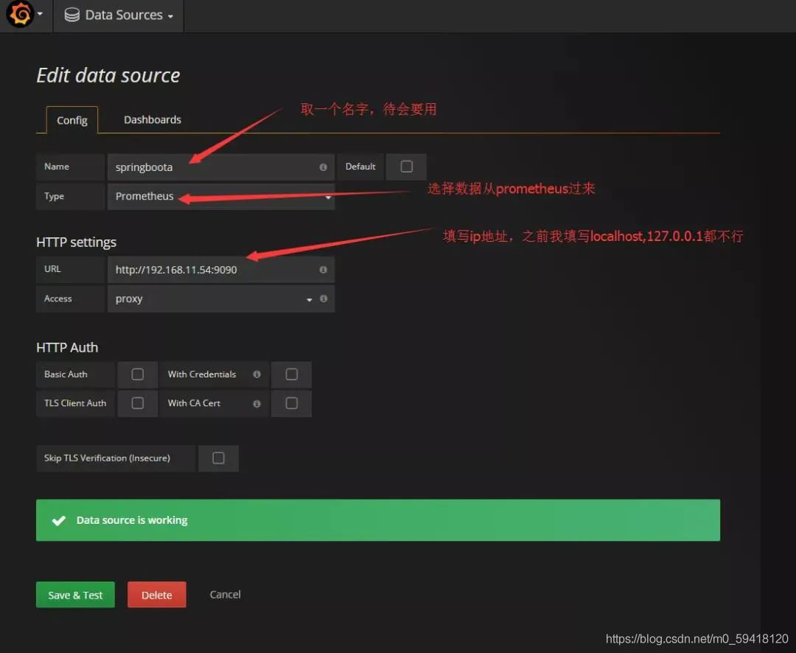Click the Save & Test button
Image resolution: width=796 pixels, height=653 pixels.
(75, 595)
